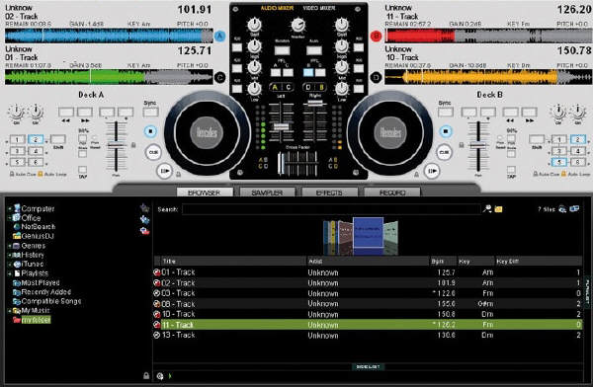Image resolution: width=593 pixels, height=387 pixels.
Task: Expand the Playlists tree node
Action: pyautogui.click(x=10, y=273)
